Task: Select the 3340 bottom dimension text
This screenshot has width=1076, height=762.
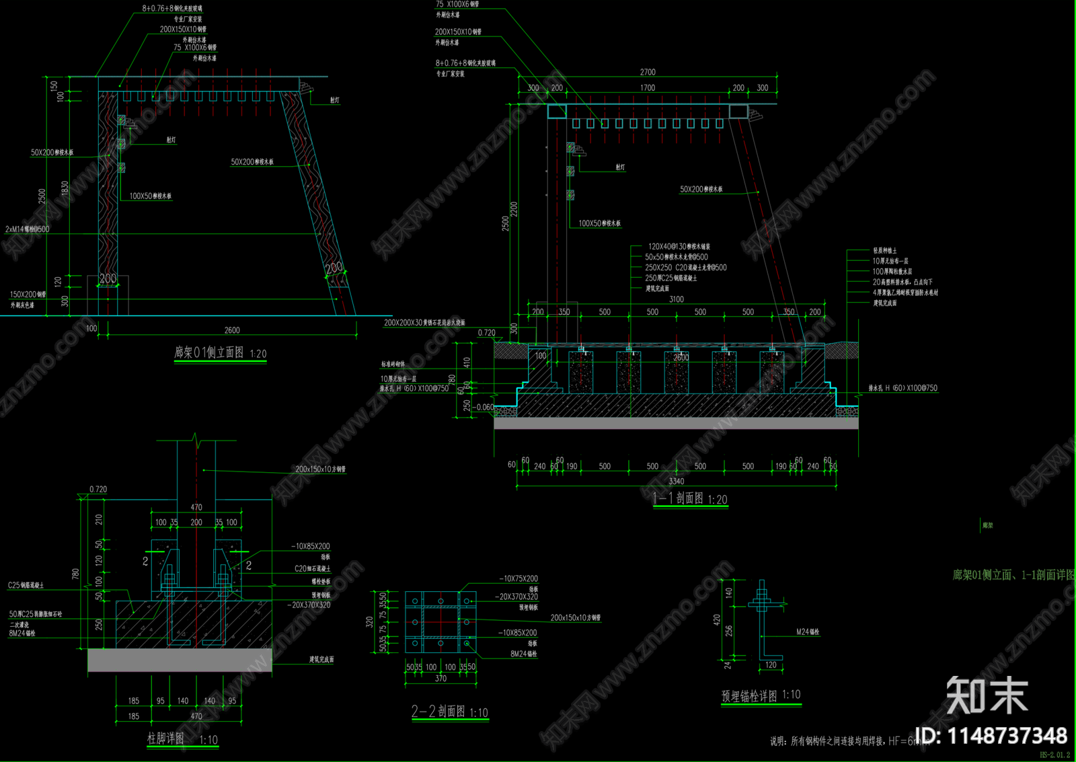Action: tap(677, 481)
